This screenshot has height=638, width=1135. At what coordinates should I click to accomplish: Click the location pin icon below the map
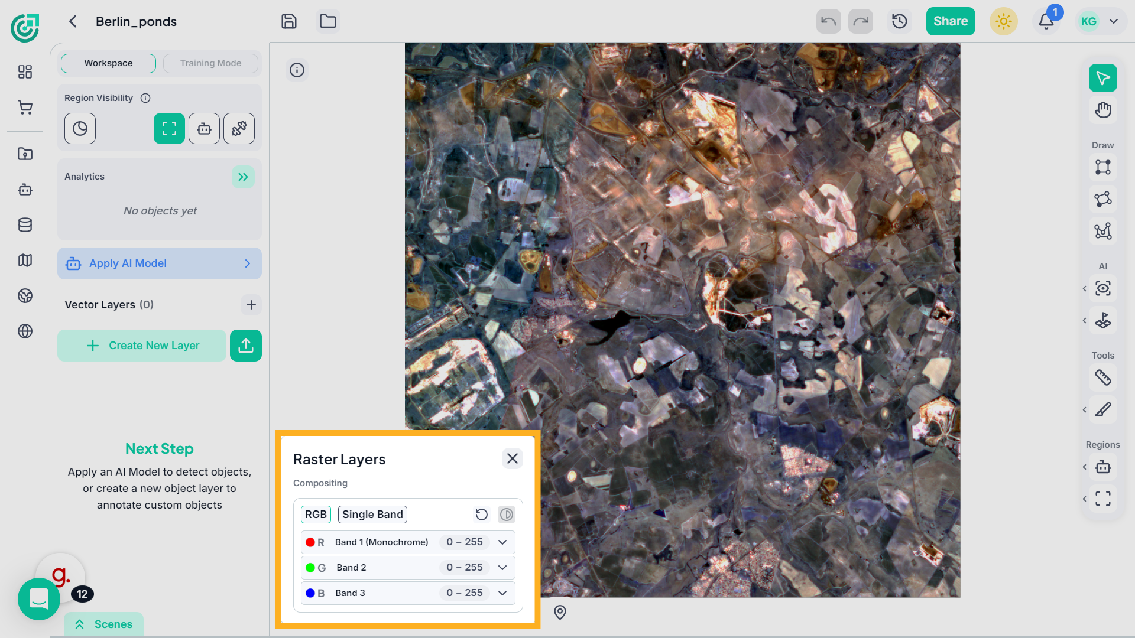tap(560, 613)
